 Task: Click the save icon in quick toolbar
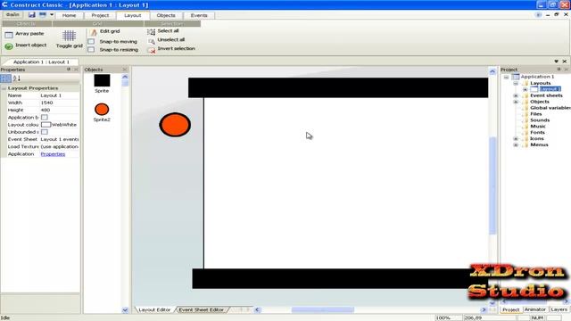tap(32, 15)
